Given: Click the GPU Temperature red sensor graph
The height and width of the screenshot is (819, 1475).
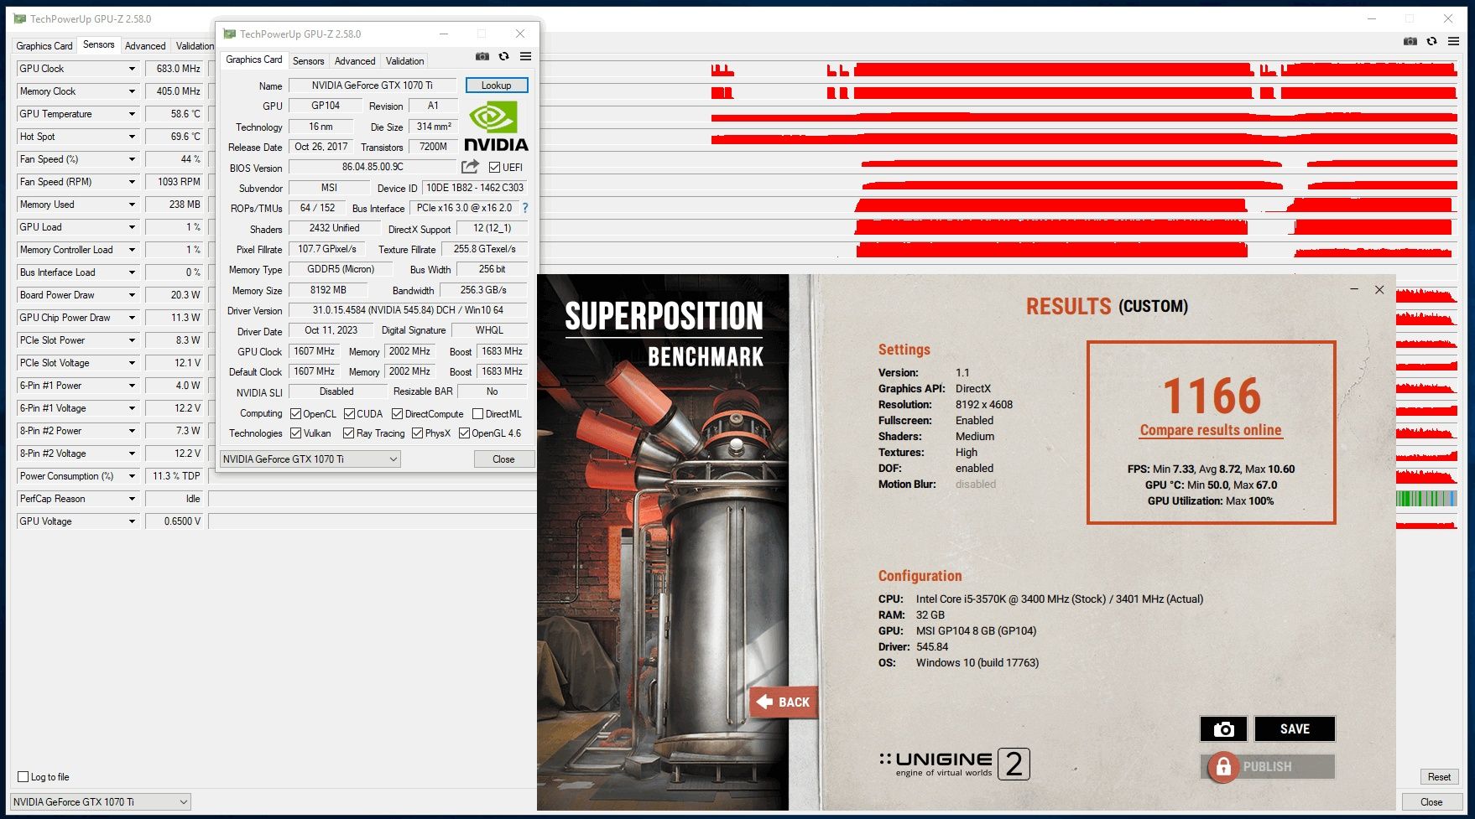Looking at the screenshot, I should (x=1082, y=114).
